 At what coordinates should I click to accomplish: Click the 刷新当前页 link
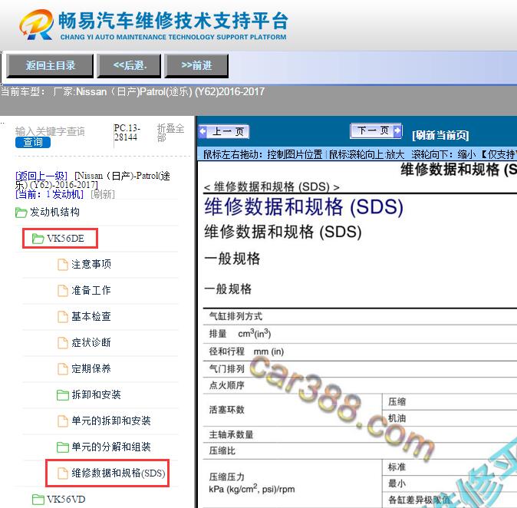[x=440, y=135]
